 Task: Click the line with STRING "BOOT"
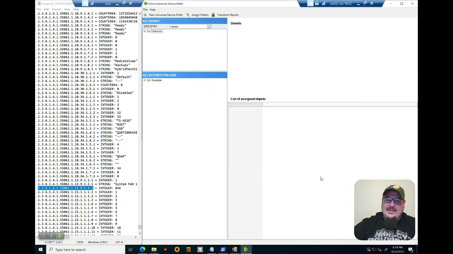81,125
